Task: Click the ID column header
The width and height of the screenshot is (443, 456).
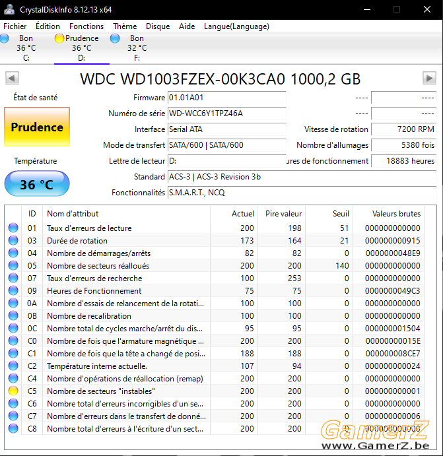Action: click(x=32, y=214)
